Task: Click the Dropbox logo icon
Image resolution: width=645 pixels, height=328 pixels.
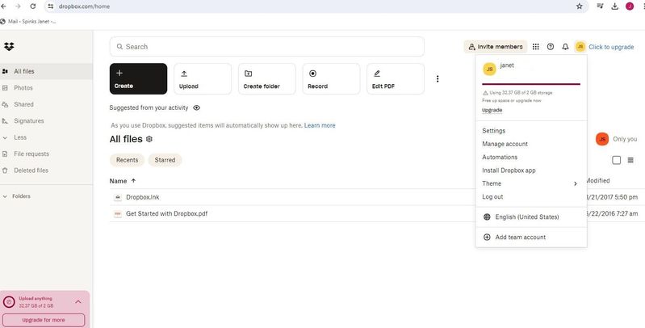Action: pyautogui.click(x=9, y=47)
